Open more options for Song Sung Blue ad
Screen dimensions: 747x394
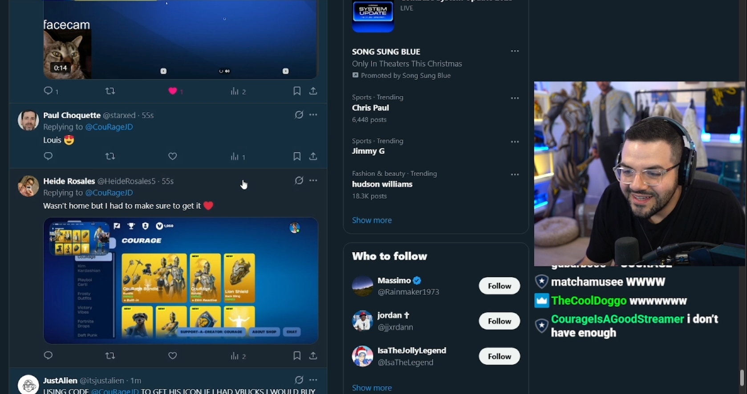(515, 51)
